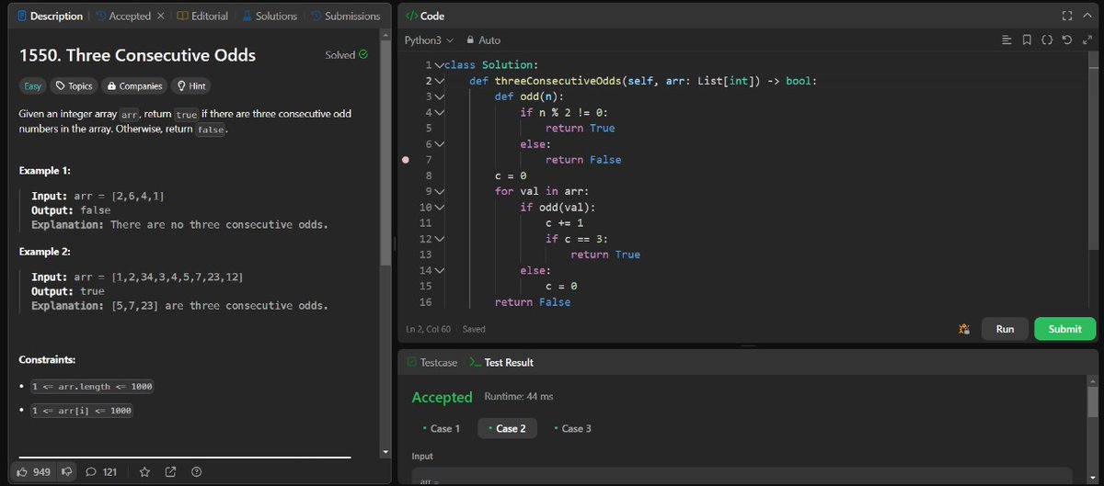Click the code on line 11 'c += 1'

pyautogui.click(x=564, y=223)
